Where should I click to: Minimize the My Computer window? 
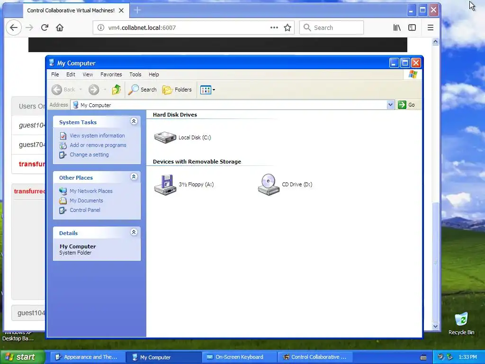pos(394,63)
